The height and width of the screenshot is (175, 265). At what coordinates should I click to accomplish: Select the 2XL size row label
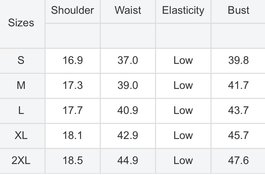pyautogui.click(x=21, y=160)
